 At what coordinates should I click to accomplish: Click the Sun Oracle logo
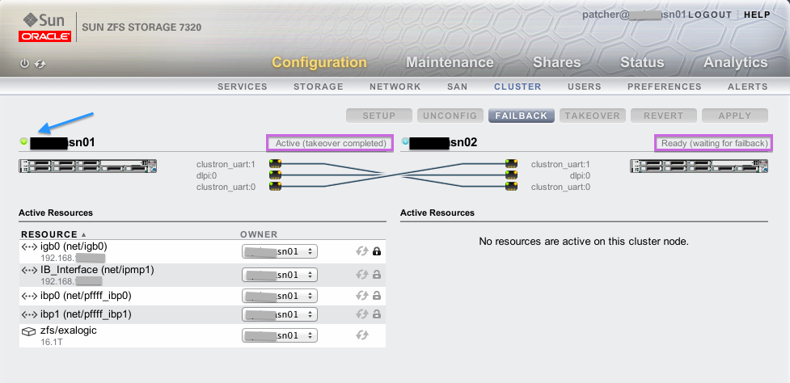tap(44, 27)
